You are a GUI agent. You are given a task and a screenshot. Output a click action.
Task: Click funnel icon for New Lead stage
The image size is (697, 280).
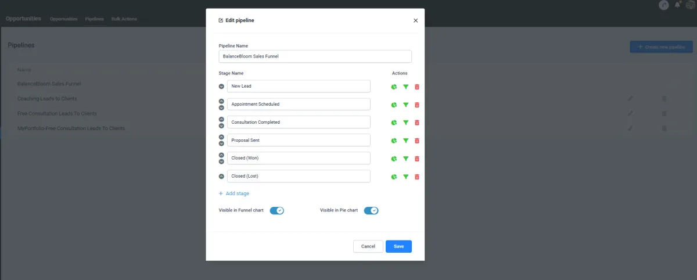(405, 87)
